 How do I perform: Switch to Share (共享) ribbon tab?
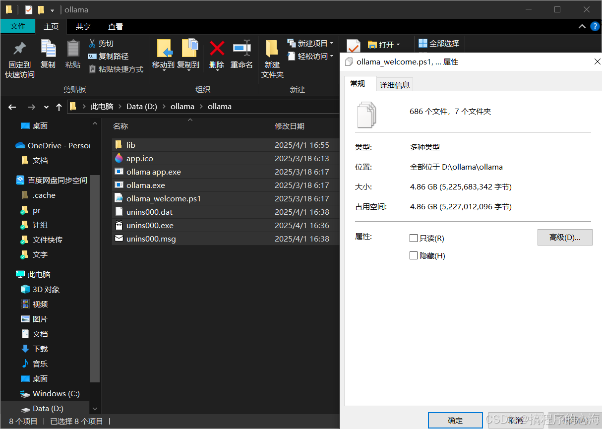(83, 26)
